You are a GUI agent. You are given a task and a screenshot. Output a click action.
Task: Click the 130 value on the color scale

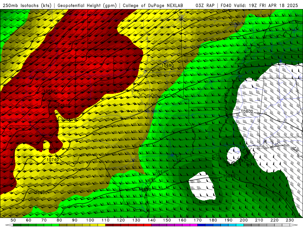tap(136, 220)
